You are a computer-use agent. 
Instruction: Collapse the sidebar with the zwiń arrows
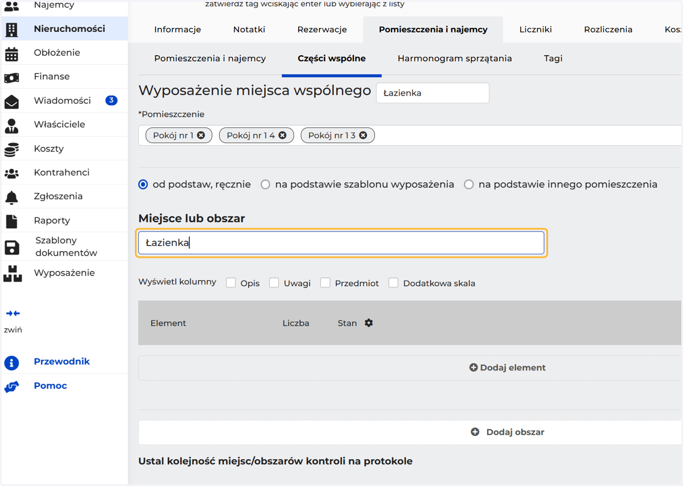(x=13, y=314)
